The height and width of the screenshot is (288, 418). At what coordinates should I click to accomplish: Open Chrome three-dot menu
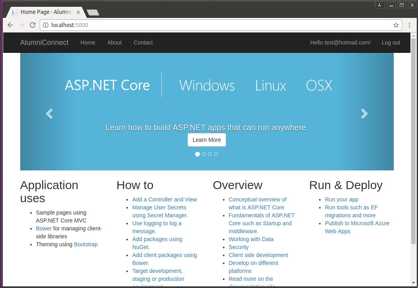pos(409,25)
